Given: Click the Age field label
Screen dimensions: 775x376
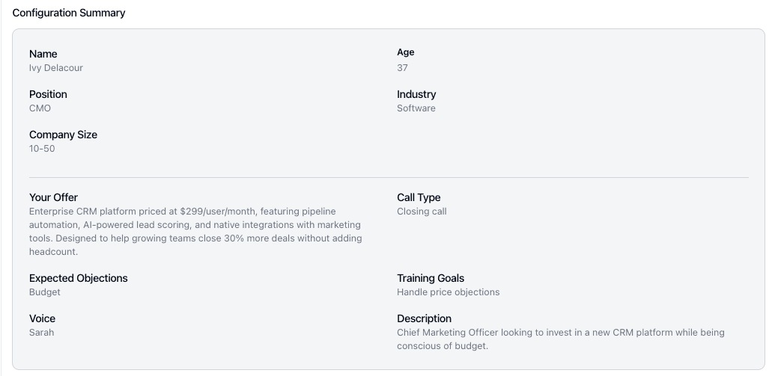Looking at the screenshot, I should tap(405, 52).
